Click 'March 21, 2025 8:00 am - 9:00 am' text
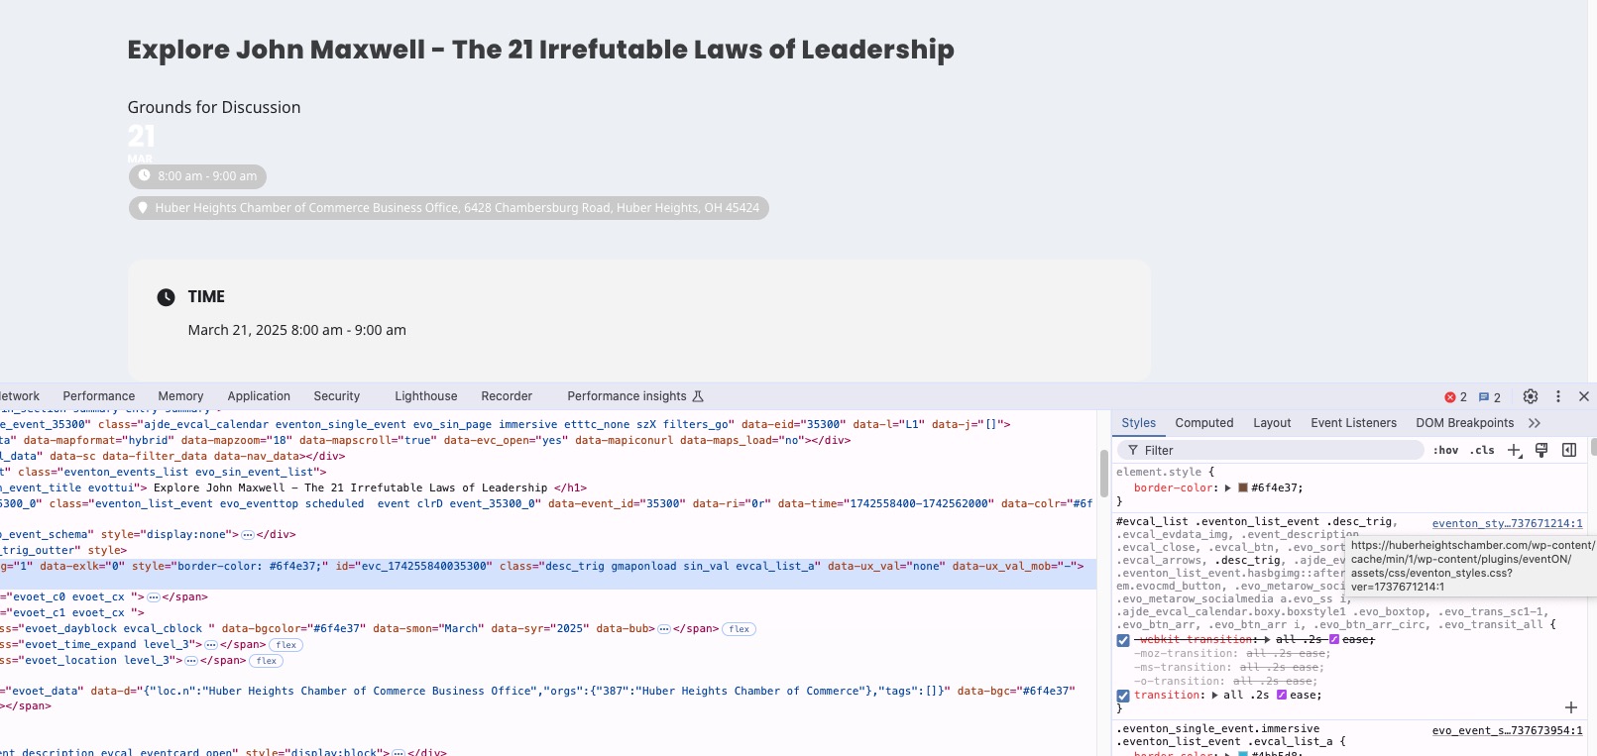 coord(297,330)
